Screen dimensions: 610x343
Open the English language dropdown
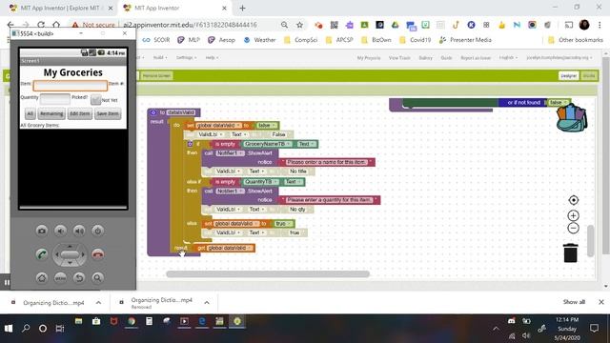click(x=508, y=58)
